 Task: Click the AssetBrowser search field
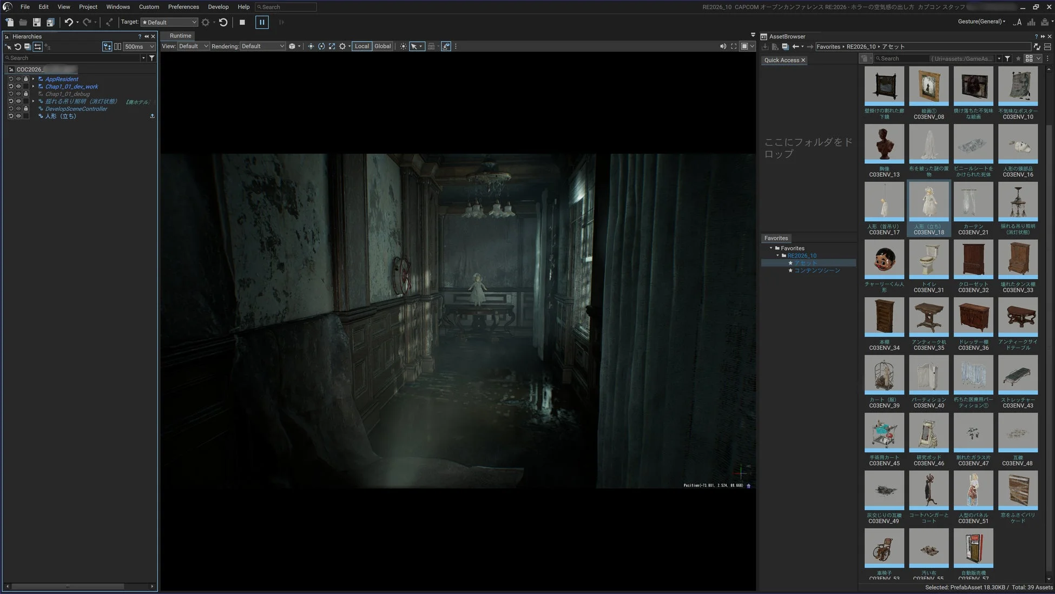[934, 58]
